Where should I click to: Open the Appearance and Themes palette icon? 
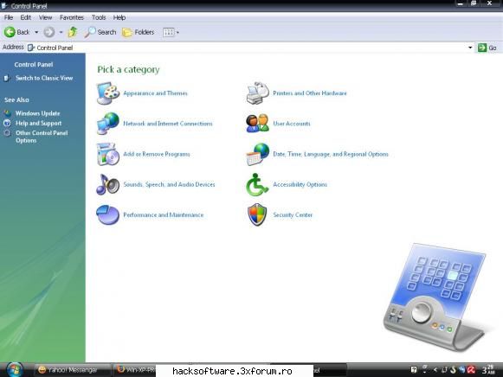pos(108,93)
